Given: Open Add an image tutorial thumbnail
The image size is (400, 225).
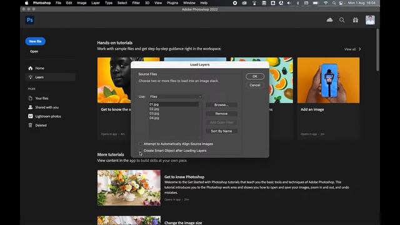Looking at the screenshot, I should point(328,80).
